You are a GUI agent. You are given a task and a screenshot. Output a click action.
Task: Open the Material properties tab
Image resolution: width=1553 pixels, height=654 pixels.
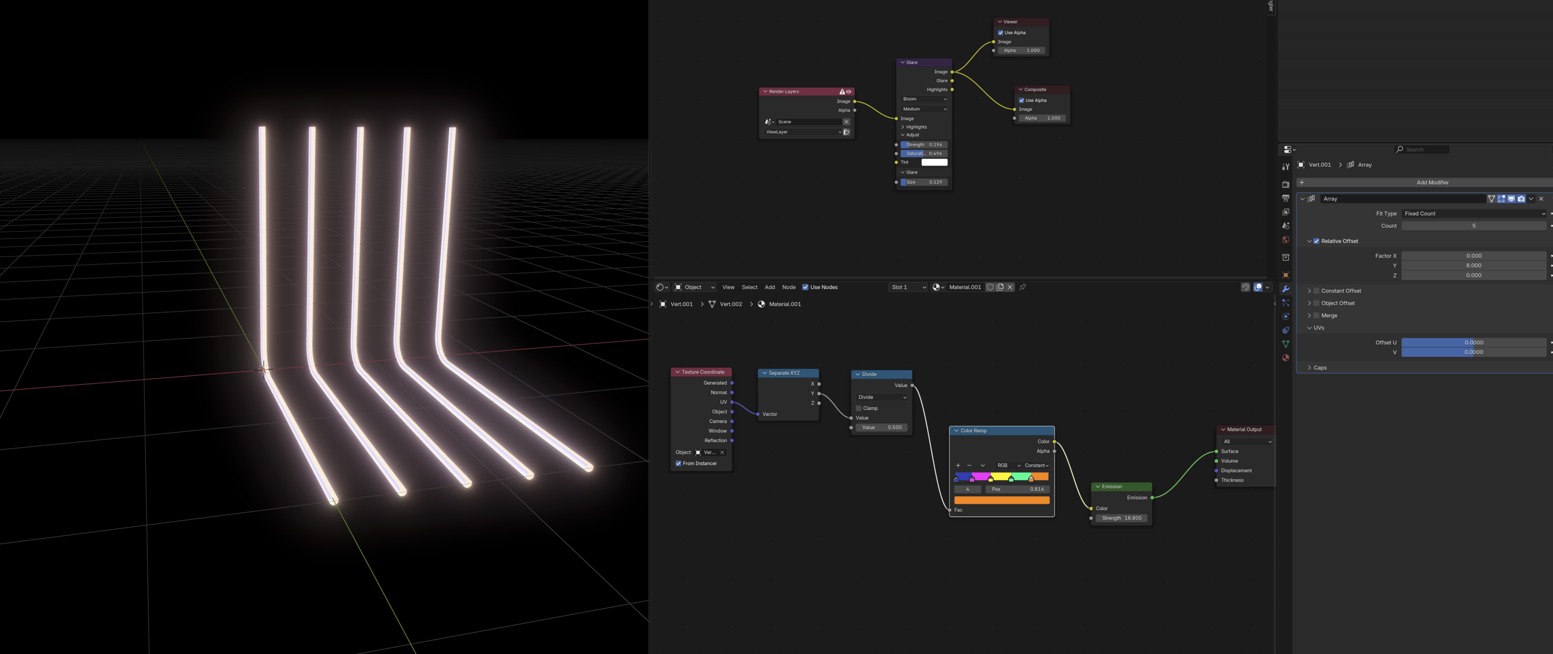click(1285, 358)
